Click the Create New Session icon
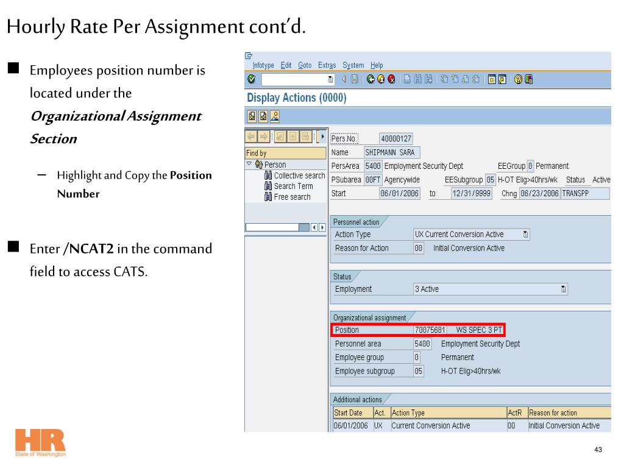The width and height of the screenshot is (624, 468). tap(492, 79)
